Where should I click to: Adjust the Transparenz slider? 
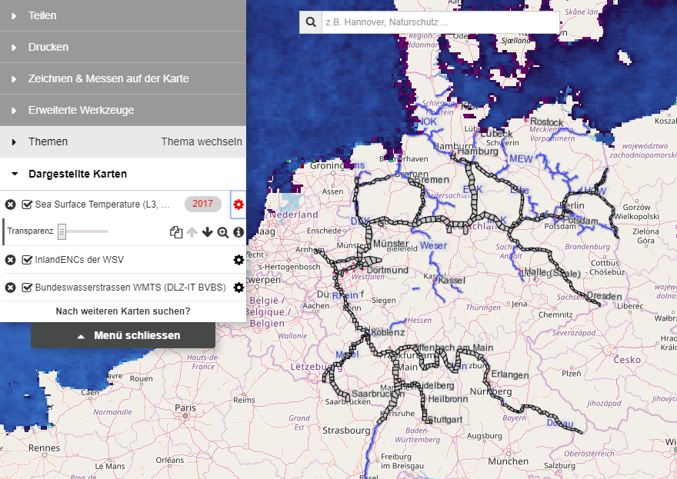click(62, 231)
